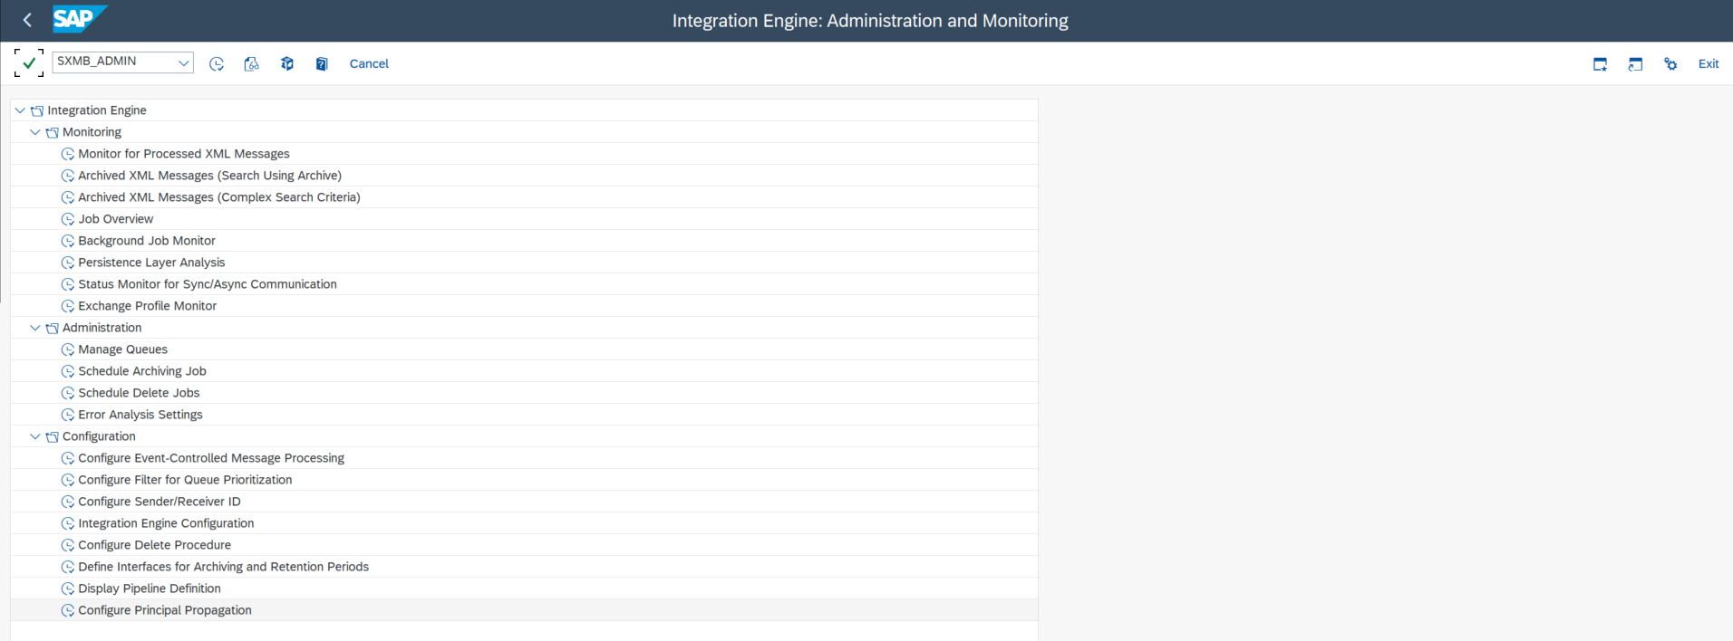Click the Execute clock icon in toolbar

(x=217, y=64)
